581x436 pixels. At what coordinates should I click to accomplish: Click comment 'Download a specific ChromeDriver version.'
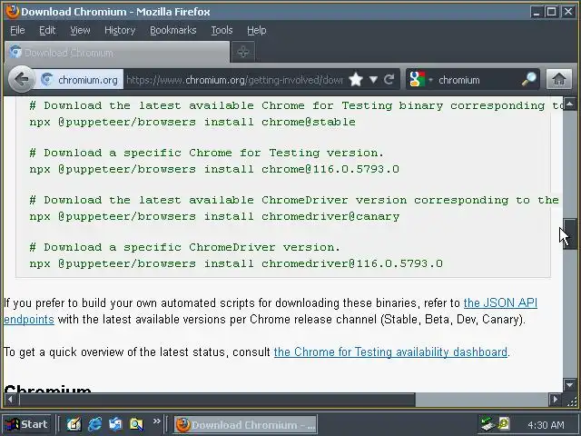(184, 247)
